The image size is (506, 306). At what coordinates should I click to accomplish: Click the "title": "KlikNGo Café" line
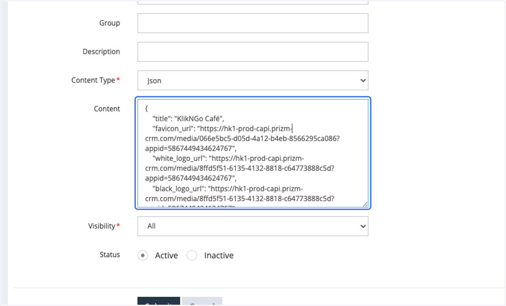(x=188, y=118)
